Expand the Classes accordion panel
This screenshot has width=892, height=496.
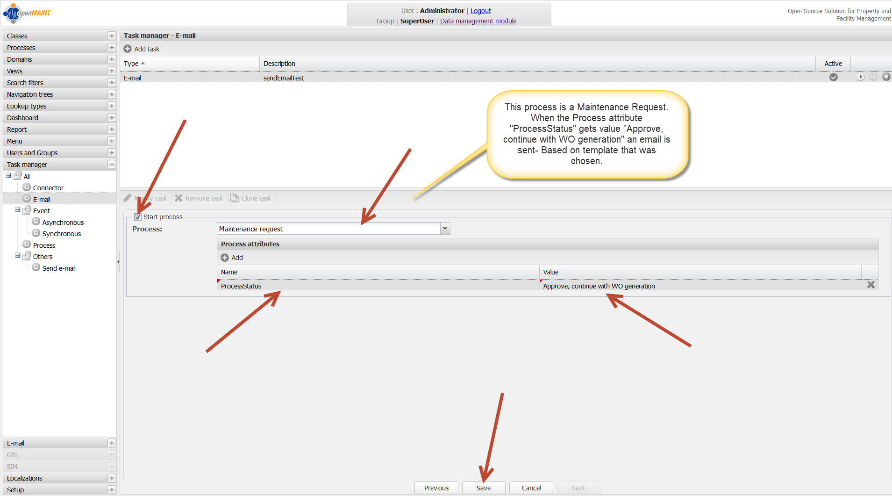point(111,36)
